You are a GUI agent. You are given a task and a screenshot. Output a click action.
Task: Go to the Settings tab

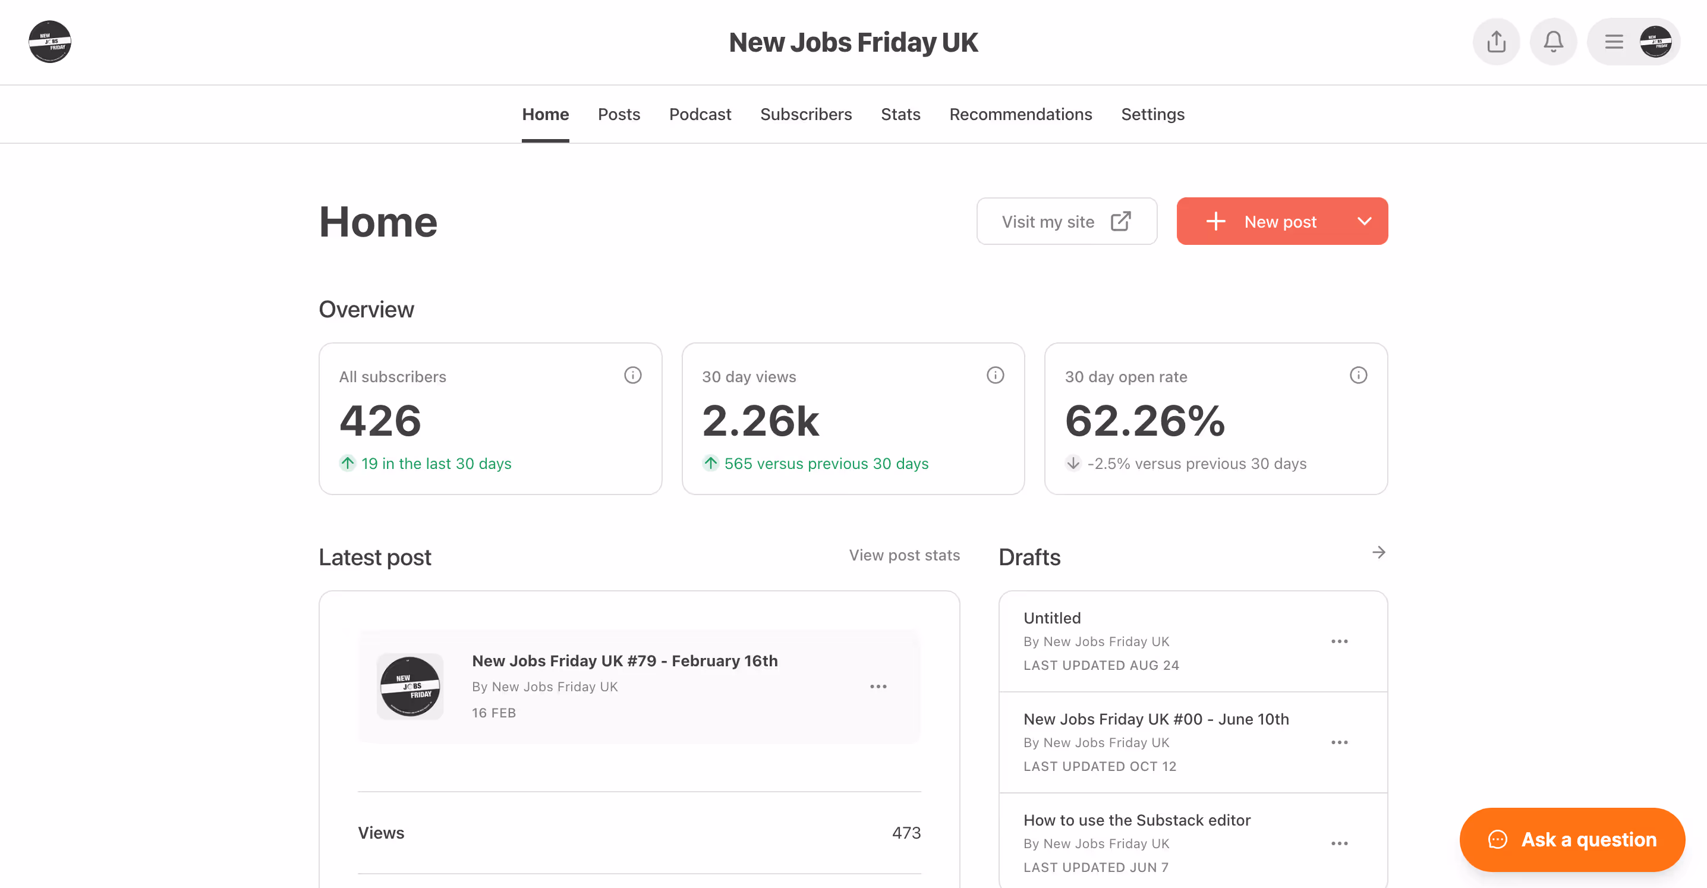coord(1152,115)
